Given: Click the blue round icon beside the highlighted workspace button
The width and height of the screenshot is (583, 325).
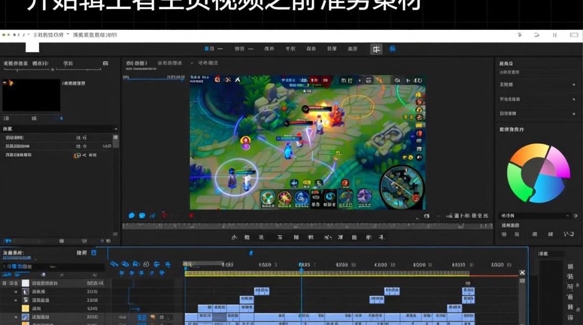Looking at the screenshot, I should tap(393, 49).
